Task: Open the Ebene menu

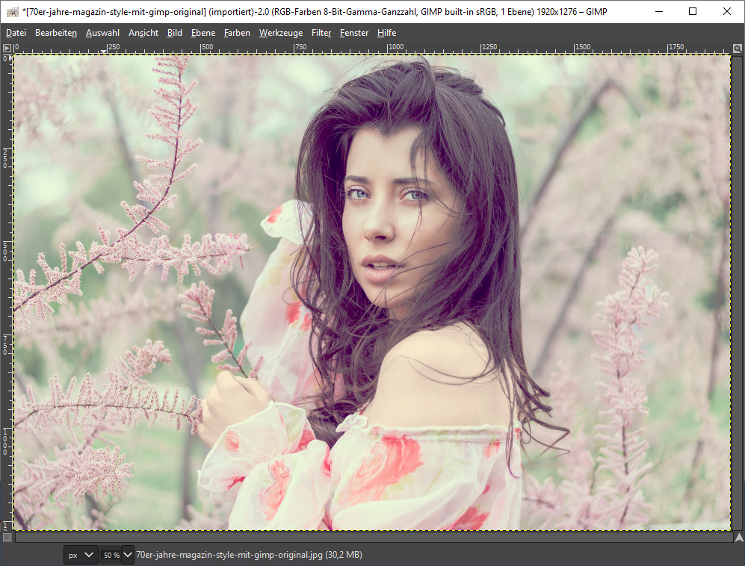Action: coord(203,33)
